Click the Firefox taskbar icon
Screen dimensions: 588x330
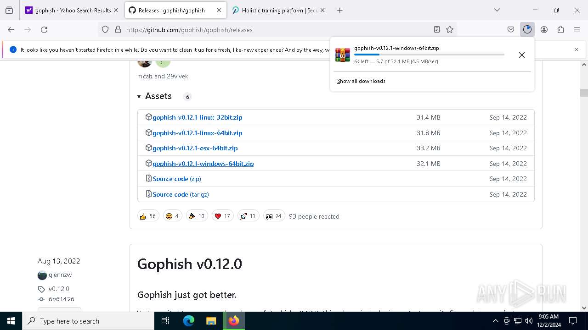234,321
